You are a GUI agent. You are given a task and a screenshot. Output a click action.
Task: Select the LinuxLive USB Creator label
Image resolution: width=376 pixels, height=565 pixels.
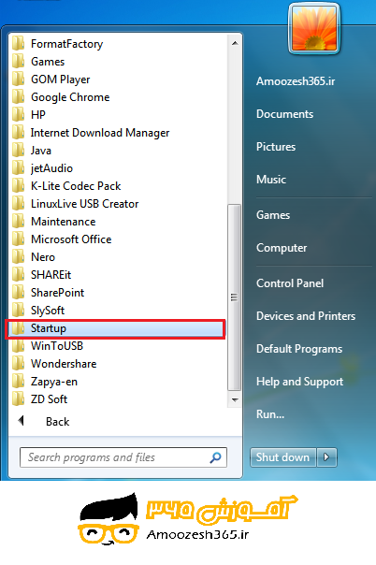(x=84, y=204)
